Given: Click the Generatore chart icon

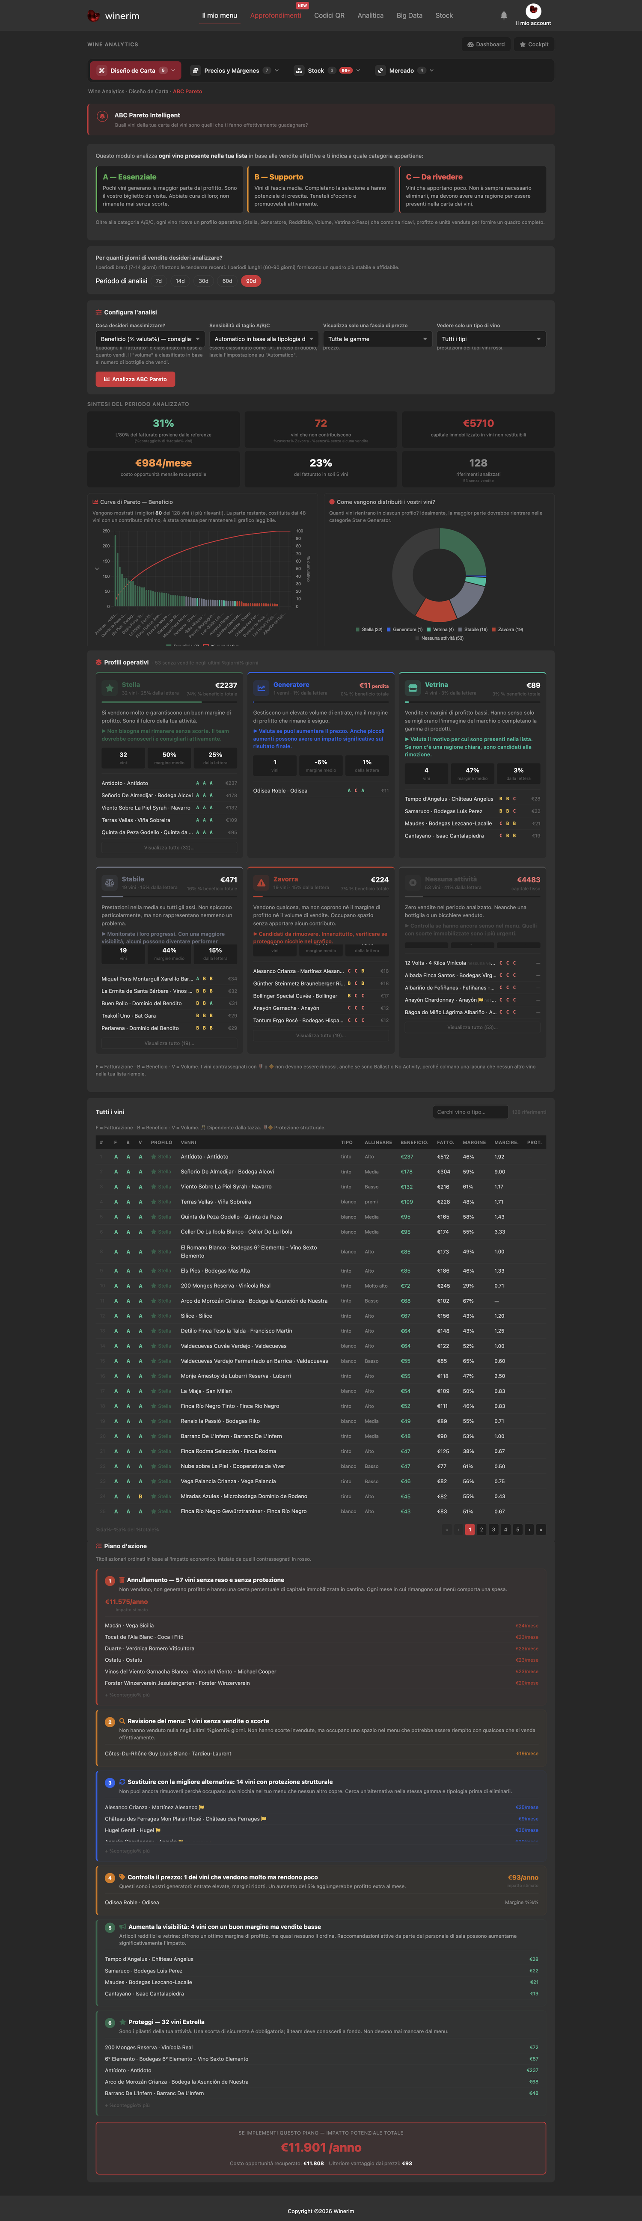Looking at the screenshot, I should coord(261,688).
